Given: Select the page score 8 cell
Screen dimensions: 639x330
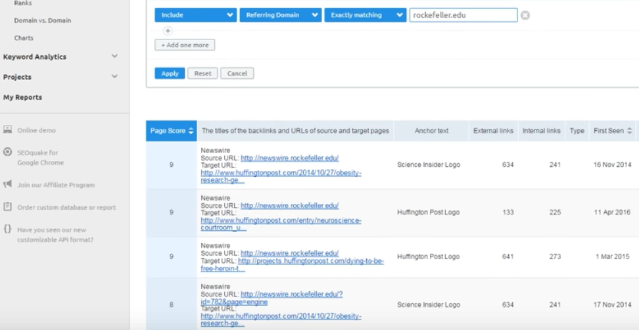Looking at the screenshot, I should tap(171, 304).
